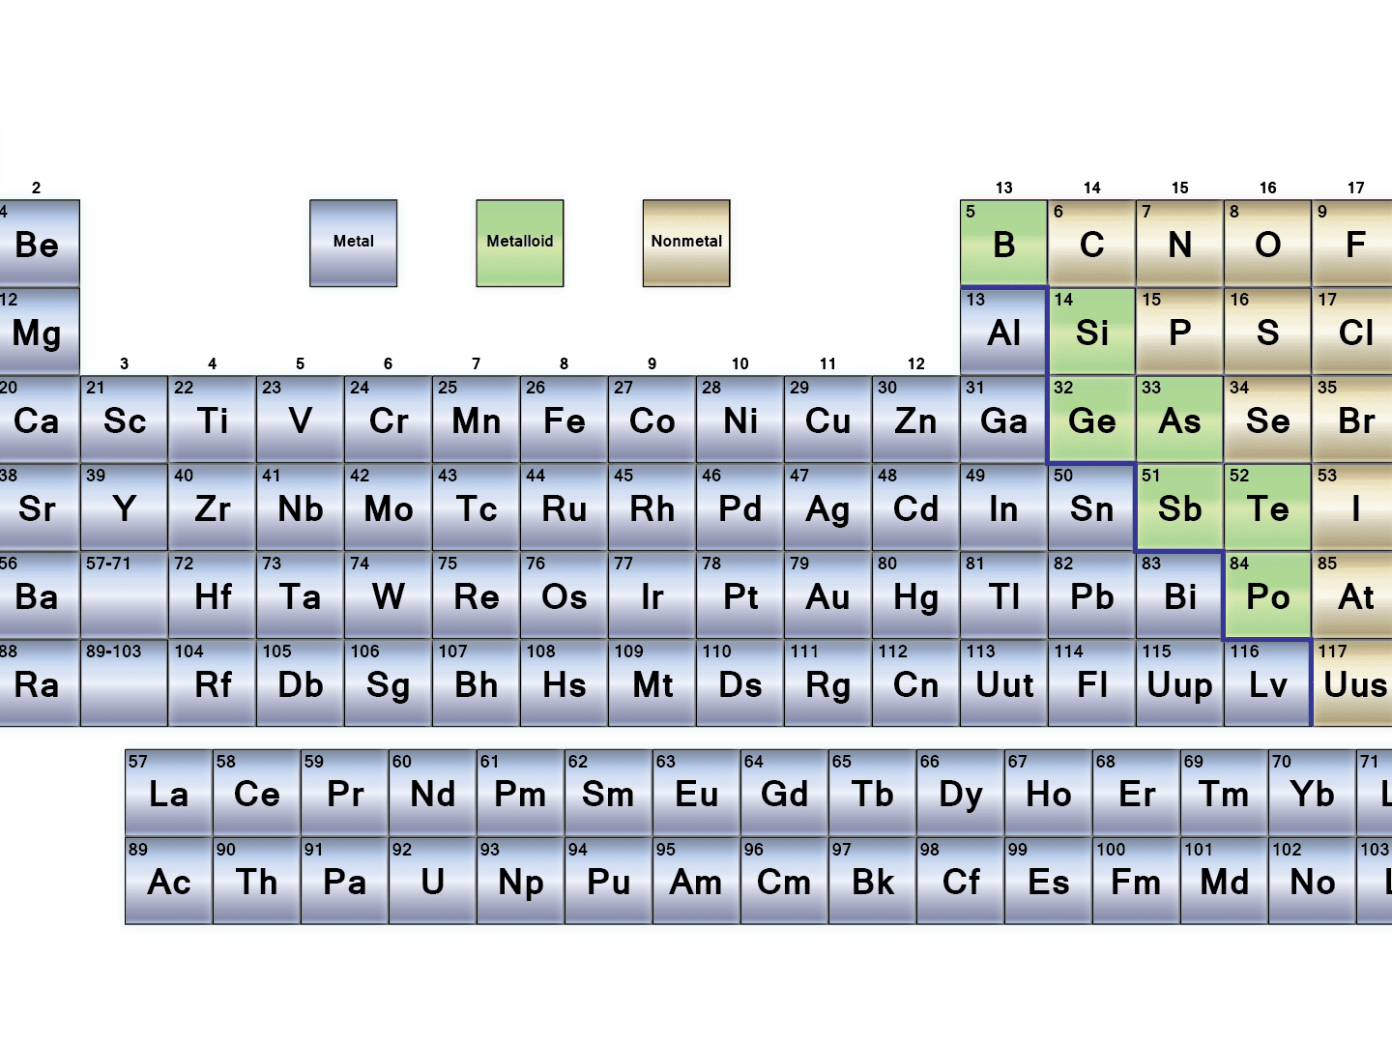Screen dimensions: 1392x1044
Task: Pick the Nobelium (No) tile
Action: (x=1312, y=881)
